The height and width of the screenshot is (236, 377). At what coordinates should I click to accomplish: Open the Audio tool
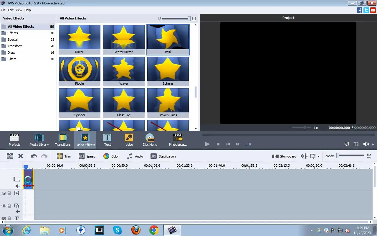(135, 156)
